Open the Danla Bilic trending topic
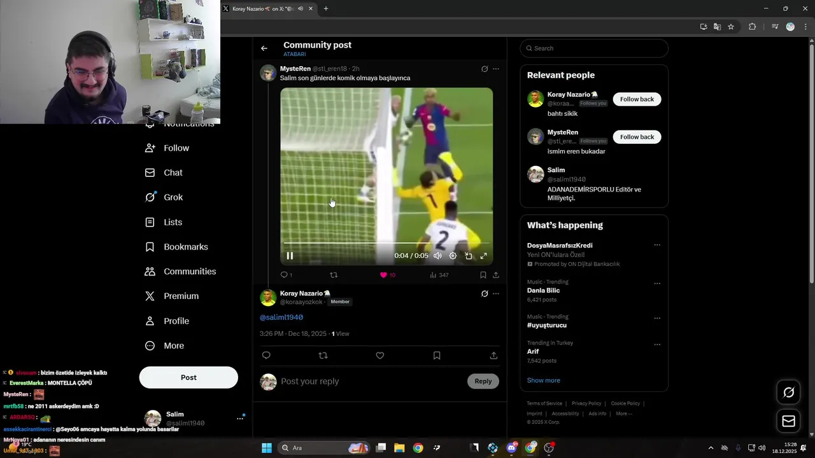The height and width of the screenshot is (458, 815). pyautogui.click(x=543, y=291)
